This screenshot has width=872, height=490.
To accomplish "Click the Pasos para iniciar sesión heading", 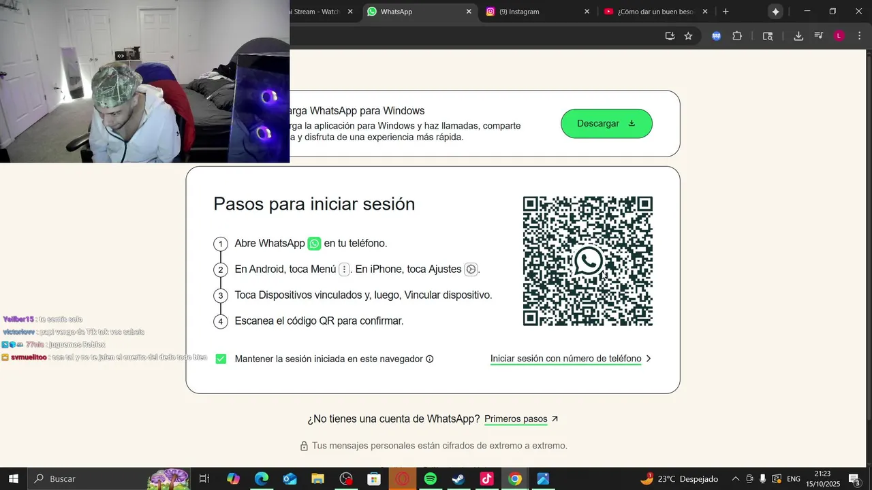I will pyautogui.click(x=314, y=204).
